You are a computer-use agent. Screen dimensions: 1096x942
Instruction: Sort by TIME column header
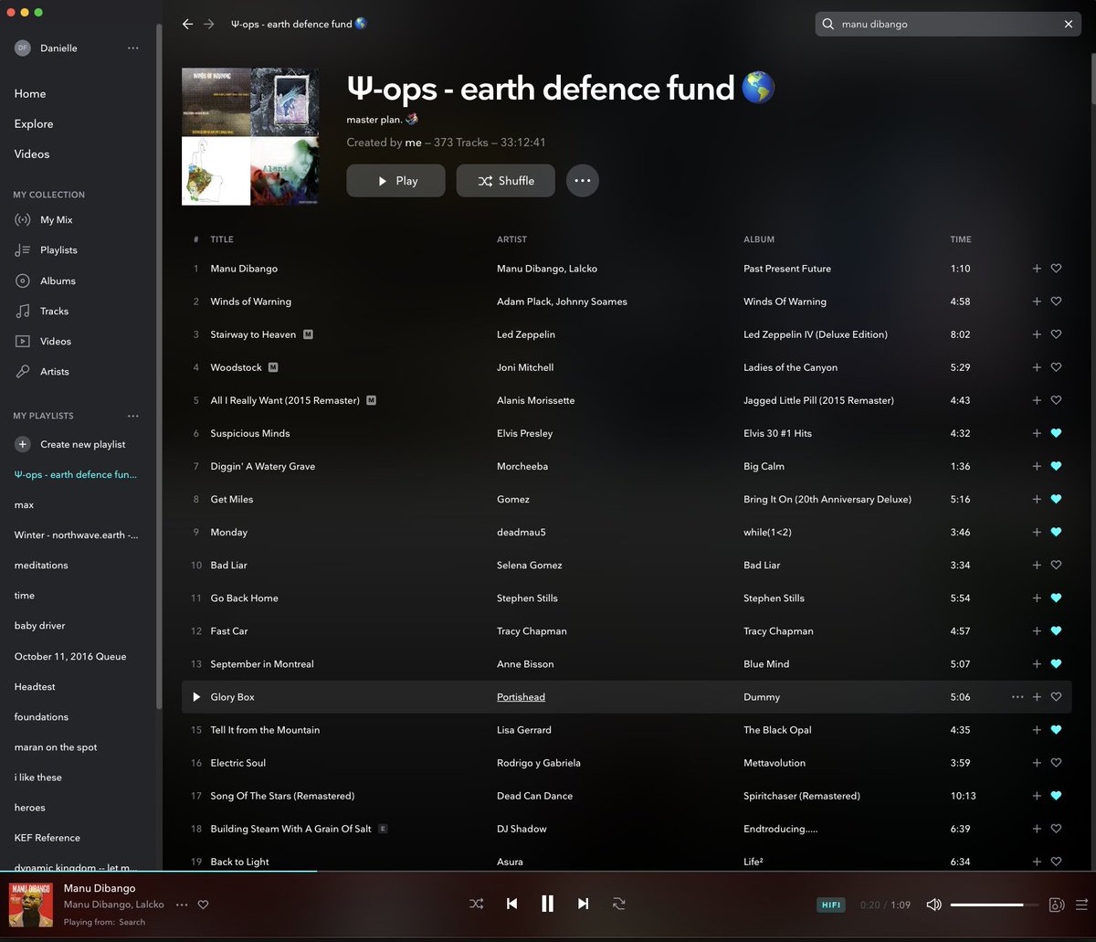961,239
